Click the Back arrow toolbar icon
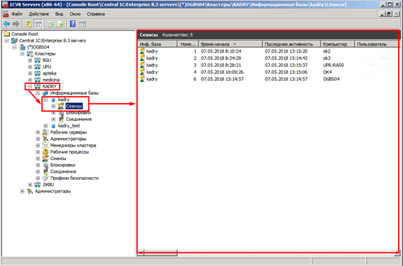 pos(6,24)
